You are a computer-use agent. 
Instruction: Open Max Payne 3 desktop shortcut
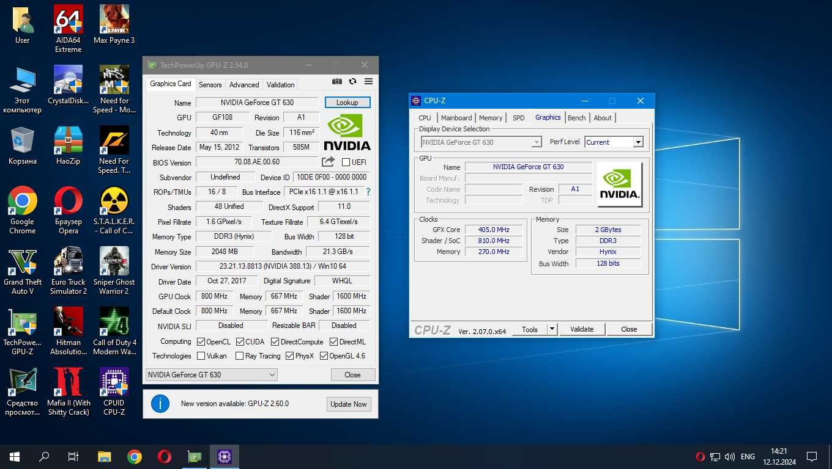coord(114,24)
